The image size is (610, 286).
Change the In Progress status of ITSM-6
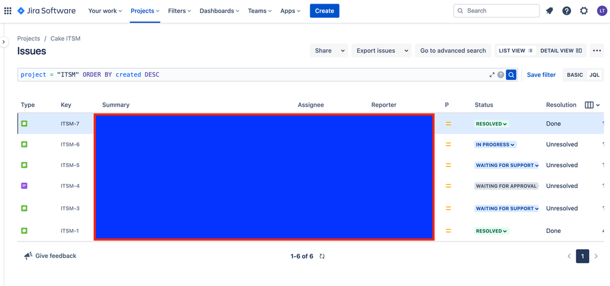[x=495, y=144]
